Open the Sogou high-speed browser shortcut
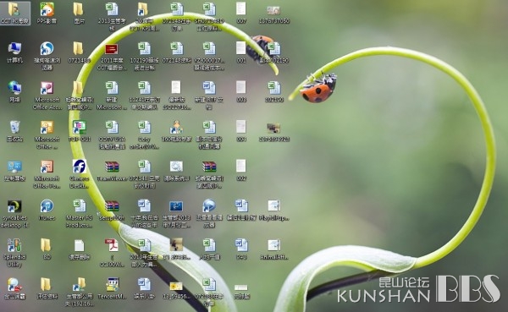This screenshot has width=508, height=312. click(x=47, y=49)
